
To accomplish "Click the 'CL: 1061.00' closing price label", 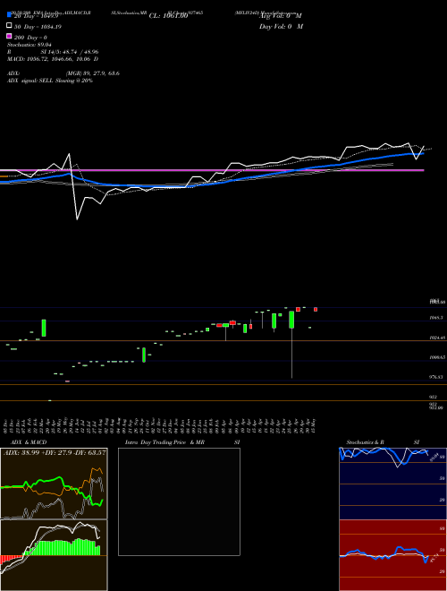I will (168, 16).
